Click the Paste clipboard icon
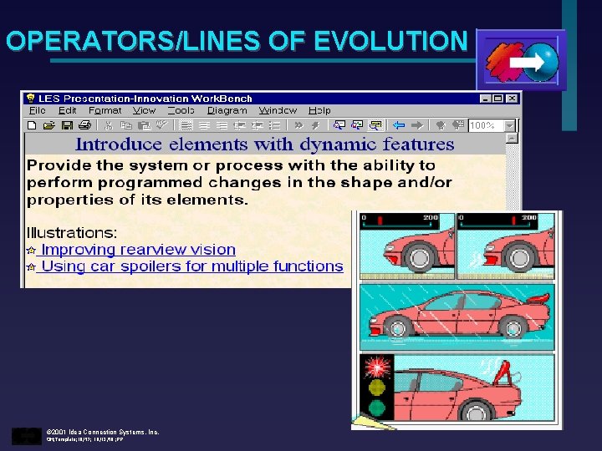Screen dimensions: 602x451 point(144,125)
